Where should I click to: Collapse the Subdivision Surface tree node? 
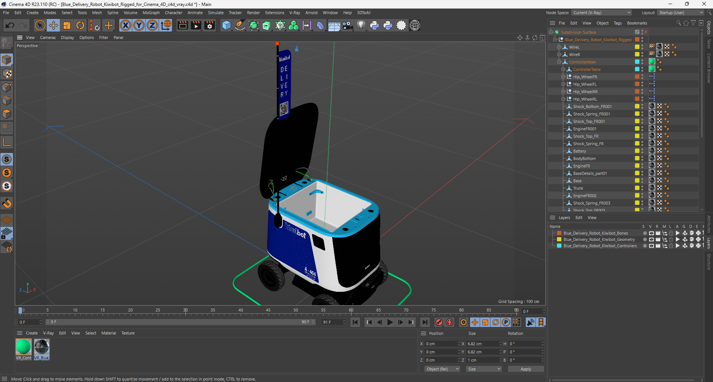[551, 32]
